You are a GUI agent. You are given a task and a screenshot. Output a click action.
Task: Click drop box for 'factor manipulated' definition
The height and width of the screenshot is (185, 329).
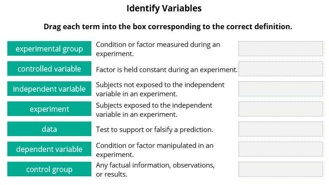[x=281, y=149]
